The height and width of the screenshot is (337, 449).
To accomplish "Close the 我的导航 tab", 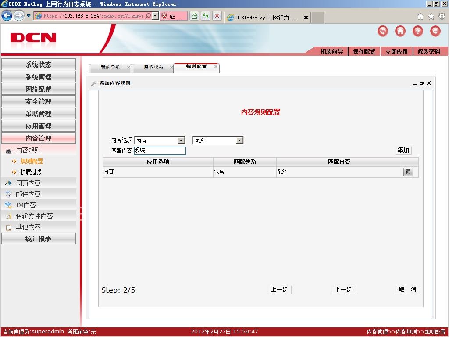I will pyautogui.click(x=128, y=67).
